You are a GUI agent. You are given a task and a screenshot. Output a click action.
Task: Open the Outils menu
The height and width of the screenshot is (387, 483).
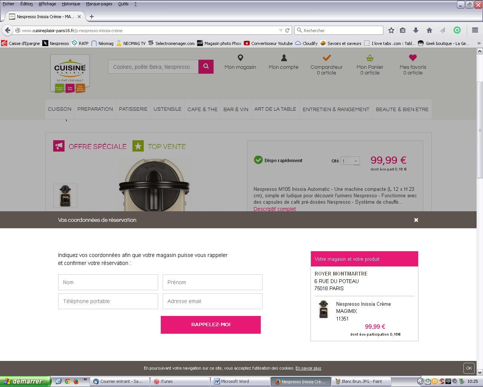point(123,4)
